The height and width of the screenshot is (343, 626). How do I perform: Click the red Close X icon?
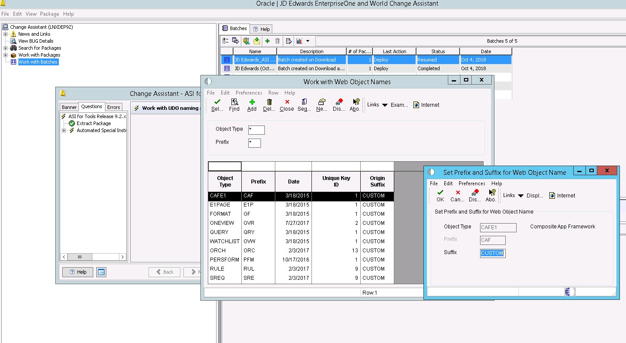tap(286, 104)
